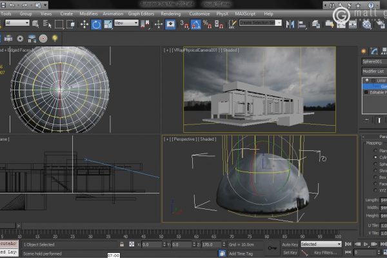Click the Use Pivot Point Center icon
The height and width of the screenshot is (258, 387).
point(144,25)
